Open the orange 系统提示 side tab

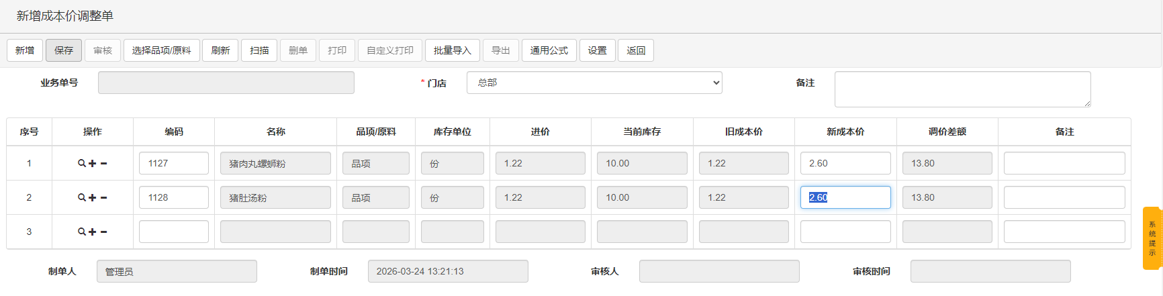(1152, 238)
